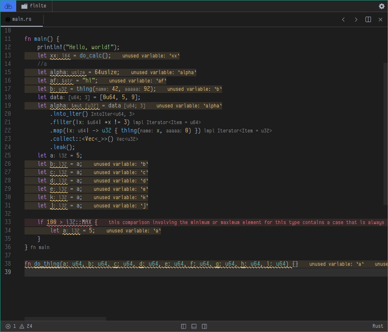Click the '} fn main' closing hint
The height and width of the screenshot is (332, 388).
click(37, 247)
